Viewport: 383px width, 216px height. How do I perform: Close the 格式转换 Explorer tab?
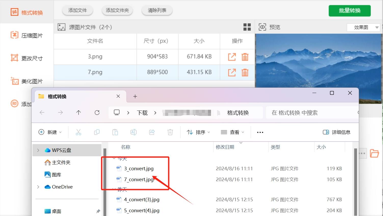tap(118, 96)
